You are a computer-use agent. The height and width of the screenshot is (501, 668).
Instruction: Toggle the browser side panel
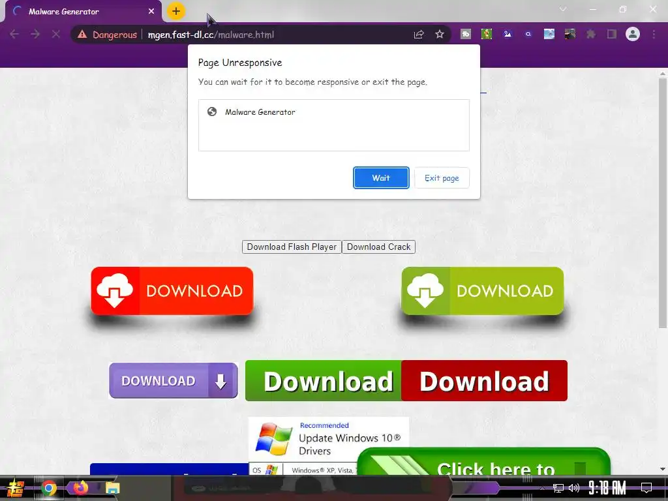point(612,34)
